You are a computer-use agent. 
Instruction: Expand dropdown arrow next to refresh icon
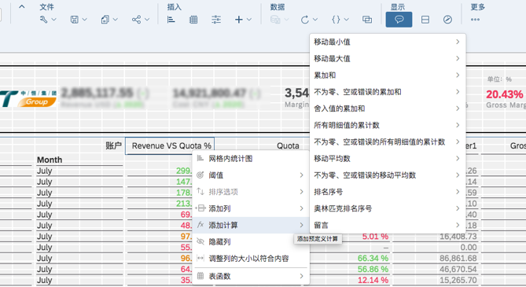(315, 20)
